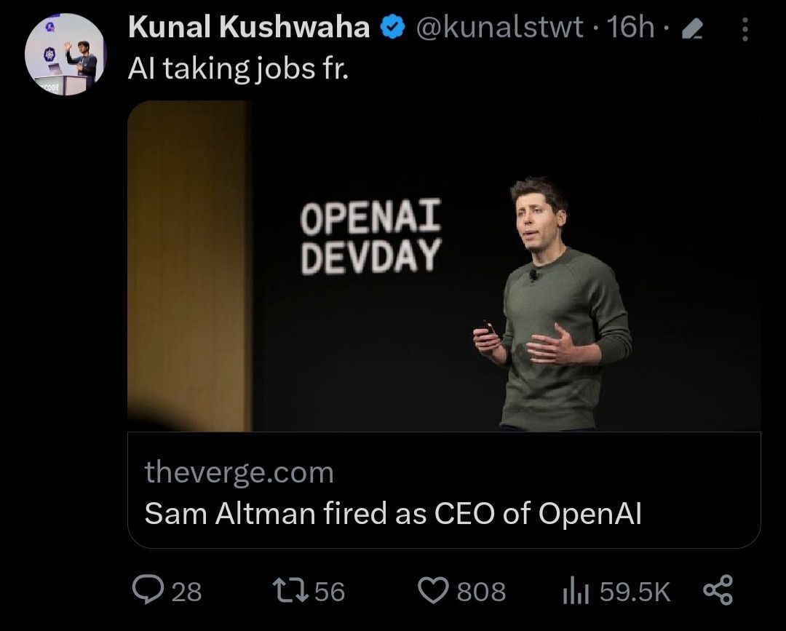Viewport: 786px width, 631px height.
Task: Click the 59.5K views count
Action: click(x=634, y=591)
